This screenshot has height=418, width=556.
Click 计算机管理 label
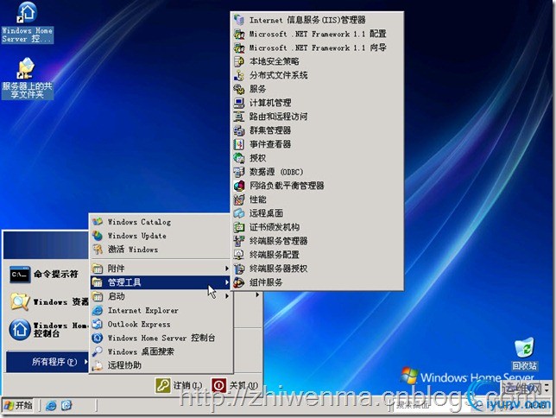pos(270,103)
